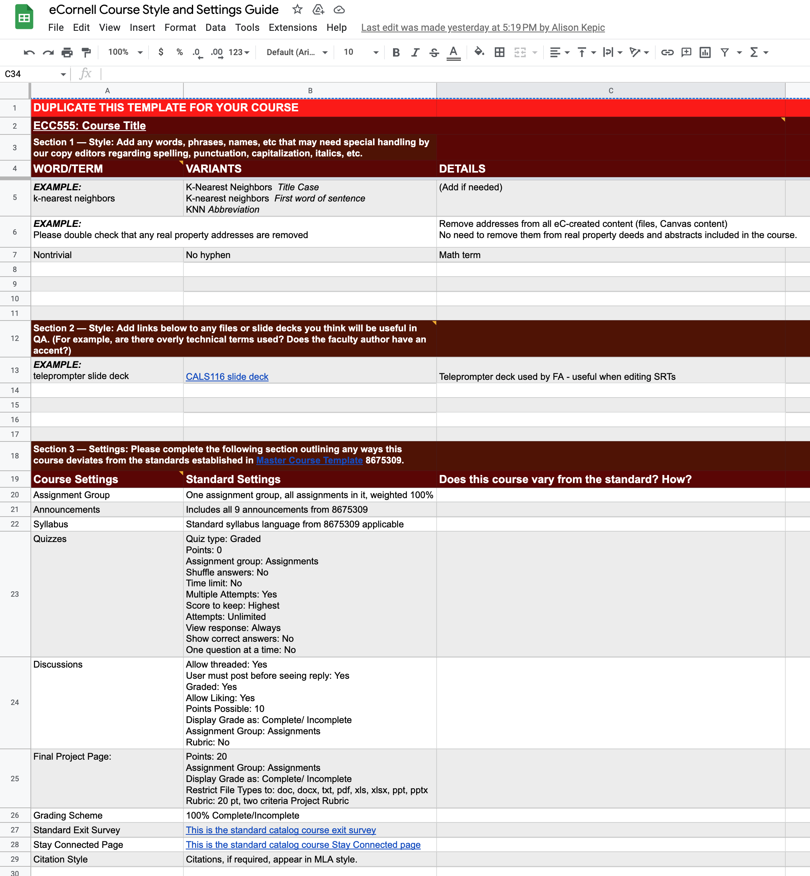Open the font family dropdown
The width and height of the screenshot is (810, 876).
pyautogui.click(x=297, y=52)
